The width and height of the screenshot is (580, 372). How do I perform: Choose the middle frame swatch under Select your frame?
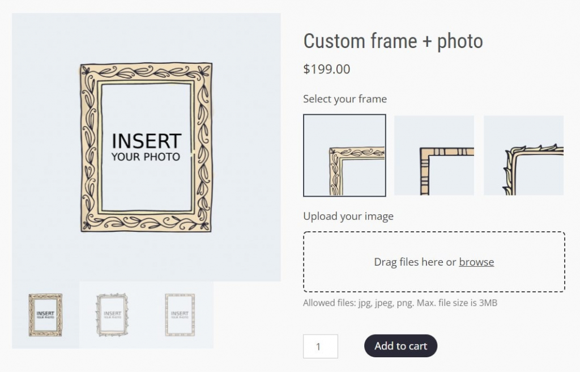pyautogui.click(x=434, y=155)
